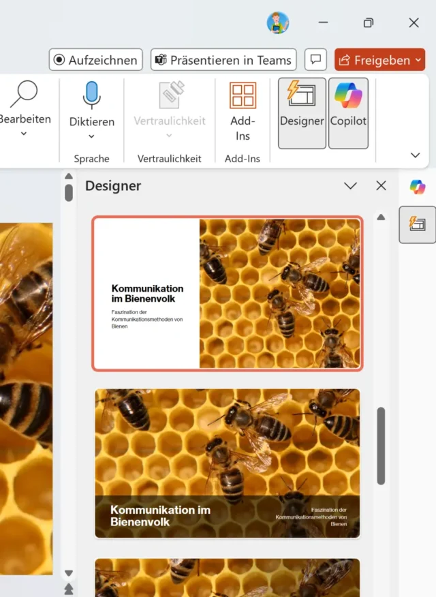The width and height of the screenshot is (436, 597).
Task: Choose the full-image design with dark banner
Action: click(x=228, y=463)
